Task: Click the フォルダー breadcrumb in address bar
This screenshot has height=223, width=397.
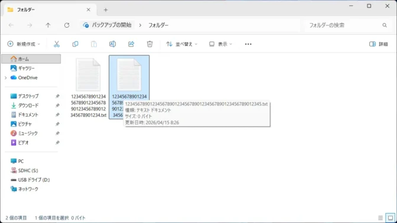Action: tap(158, 25)
